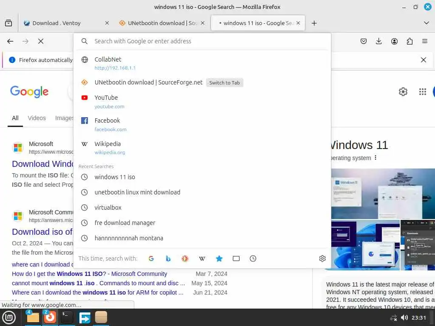435x326 pixels.
Task: Open CollabNet suggestion 192.168.1.1
Action: click(202, 63)
